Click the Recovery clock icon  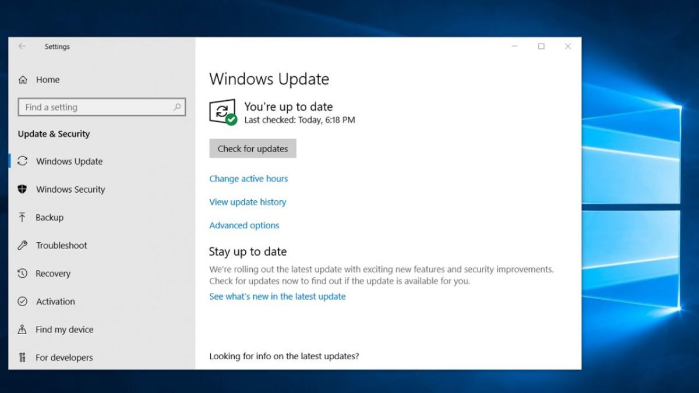(x=23, y=273)
